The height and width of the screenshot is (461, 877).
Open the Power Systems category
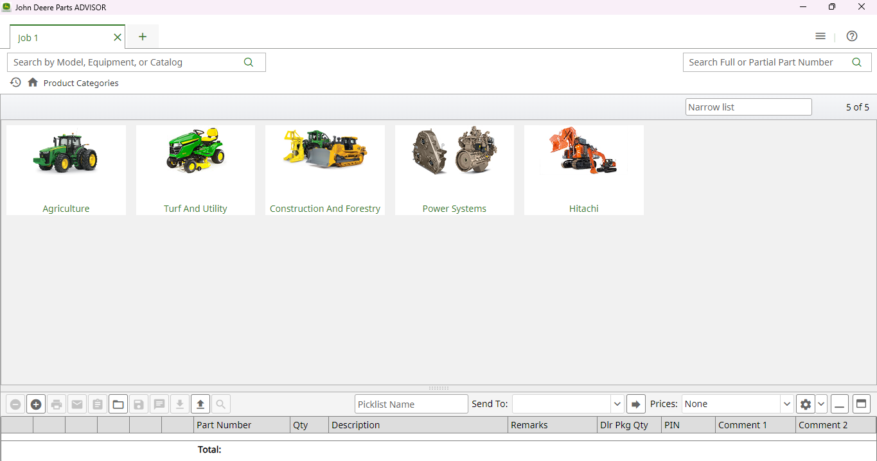click(454, 170)
